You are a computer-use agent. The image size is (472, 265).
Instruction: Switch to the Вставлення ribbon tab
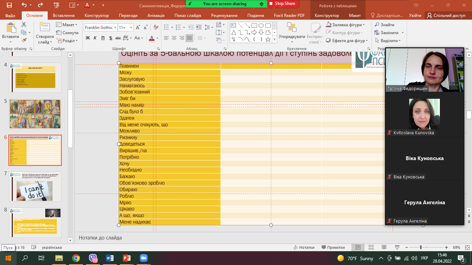pos(64,16)
